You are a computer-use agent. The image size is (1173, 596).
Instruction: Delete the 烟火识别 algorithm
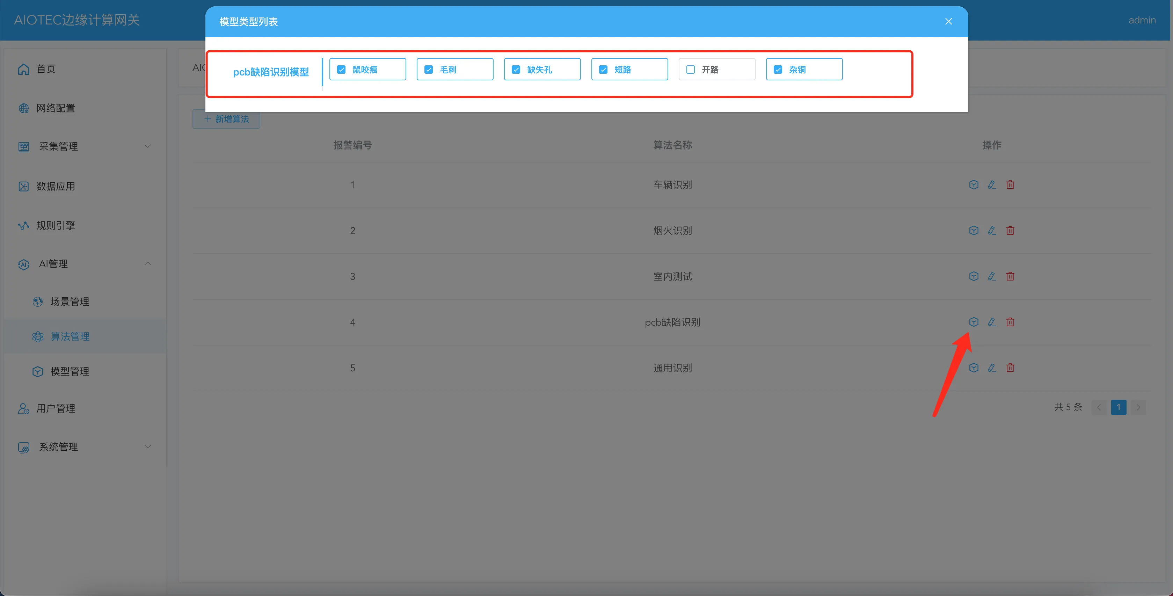[1010, 230]
